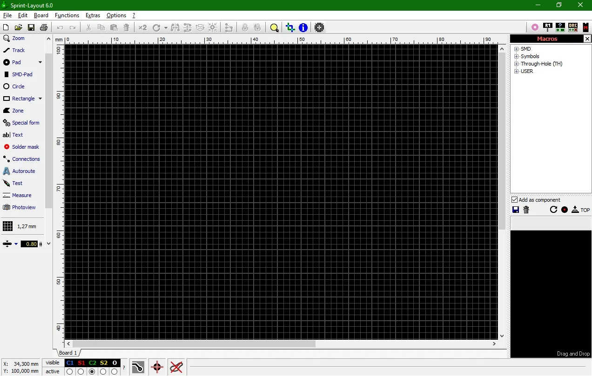Screen dimensions: 592x376
Task: Set layer S2 as active
Action: 103,371
